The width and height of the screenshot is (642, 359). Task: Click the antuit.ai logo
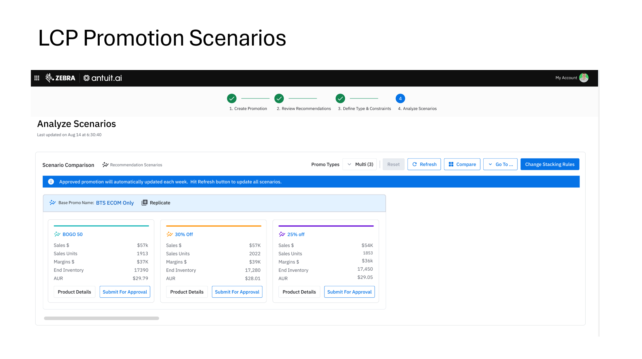(103, 78)
